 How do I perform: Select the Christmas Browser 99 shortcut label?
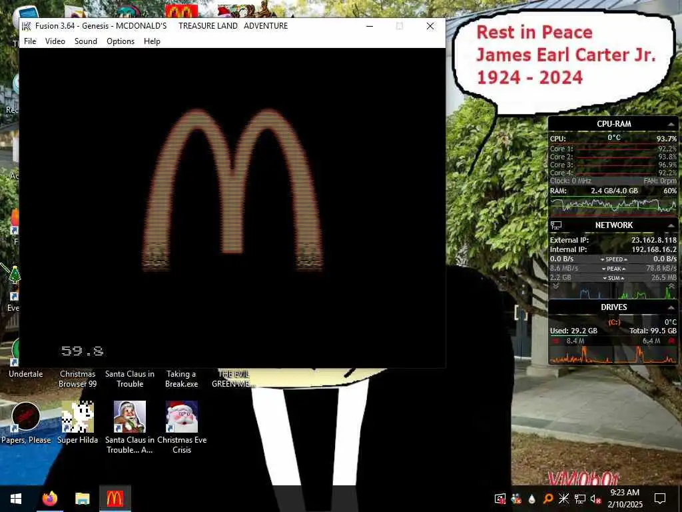click(x=77, y=379)
